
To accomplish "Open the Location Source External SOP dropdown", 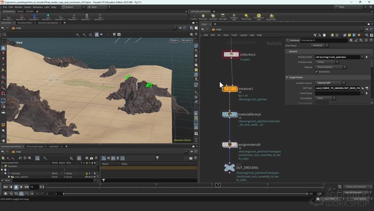I will (x=330, y=83).
